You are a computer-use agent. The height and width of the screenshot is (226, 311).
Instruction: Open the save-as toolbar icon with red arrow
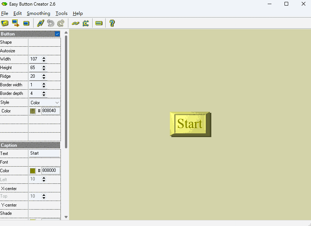pyautogui.click(x=16, y=23)
